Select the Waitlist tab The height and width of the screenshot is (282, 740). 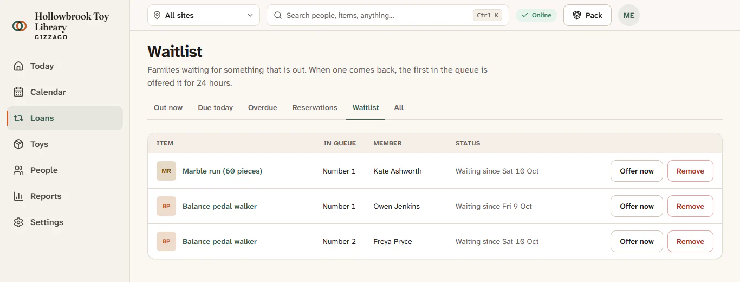point(366,107)
